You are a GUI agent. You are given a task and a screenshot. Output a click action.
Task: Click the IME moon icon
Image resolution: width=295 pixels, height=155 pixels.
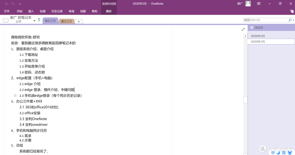coord(278,152)
